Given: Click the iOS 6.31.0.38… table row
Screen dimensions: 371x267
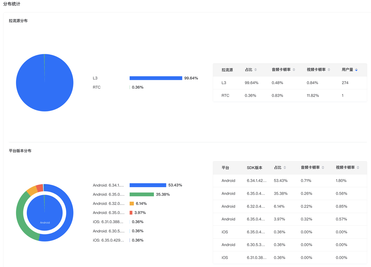Looking at the screenshot, I should pos(290,257).
